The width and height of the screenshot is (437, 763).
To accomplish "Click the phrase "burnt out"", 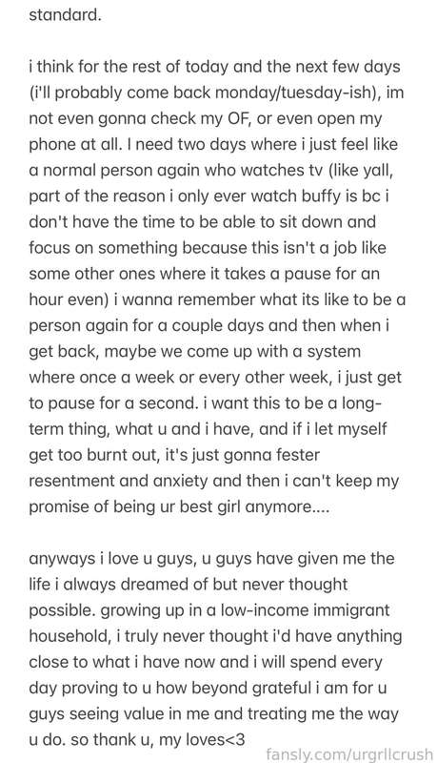I will (x=124, y=455).
